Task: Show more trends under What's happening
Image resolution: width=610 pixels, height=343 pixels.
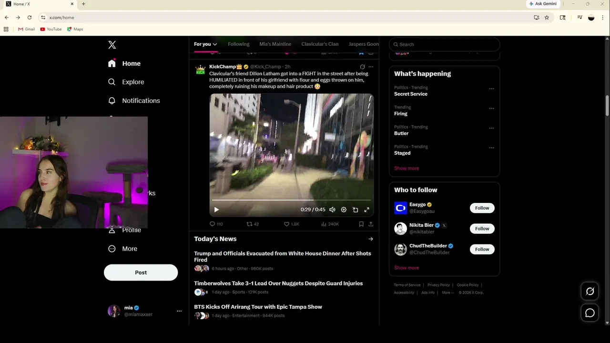Action: 407,168
